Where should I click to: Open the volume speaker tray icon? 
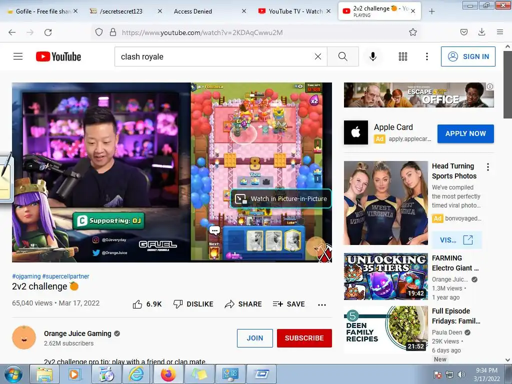point(461,374)
